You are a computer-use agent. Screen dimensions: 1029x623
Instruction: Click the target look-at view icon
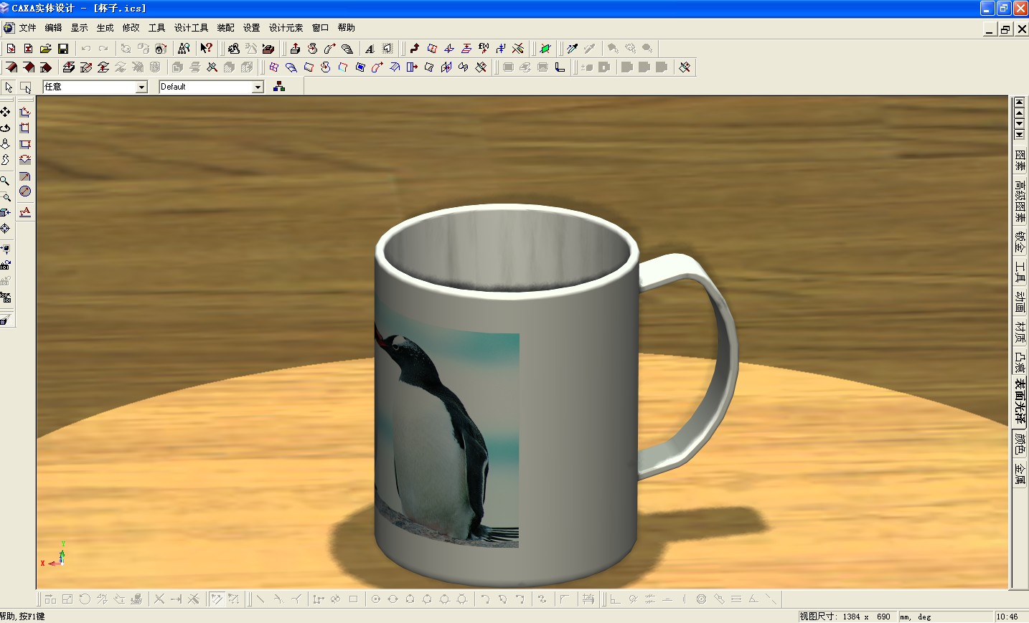click(6, 229)
